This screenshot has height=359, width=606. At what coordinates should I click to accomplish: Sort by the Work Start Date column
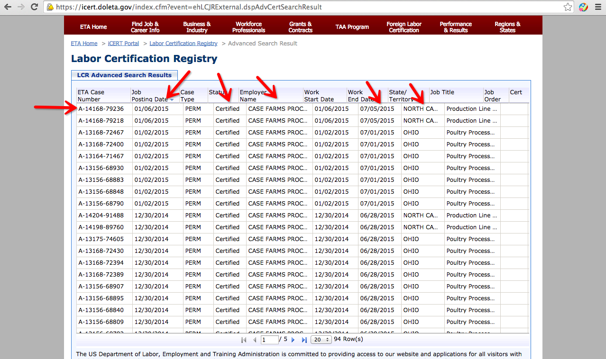coord(325,96)
